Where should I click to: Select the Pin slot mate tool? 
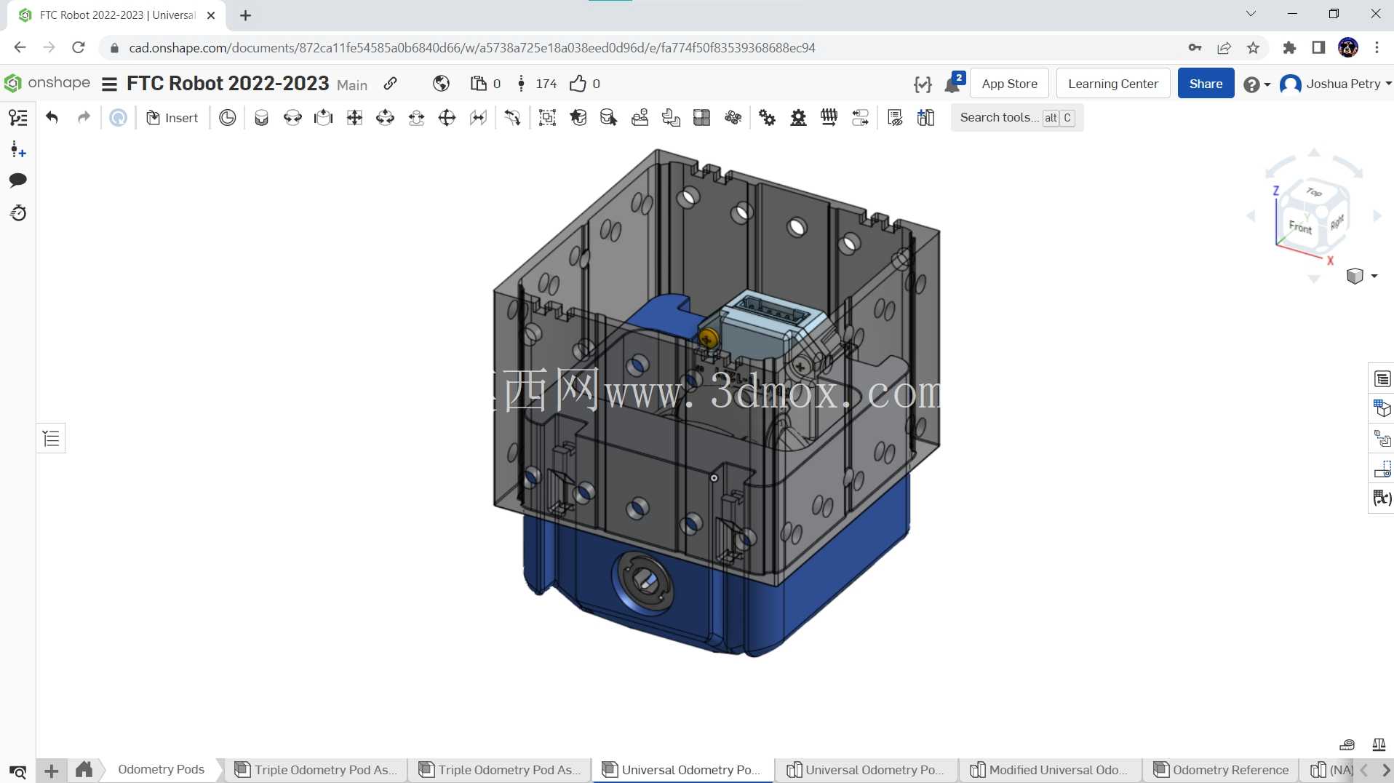(416, 118)
